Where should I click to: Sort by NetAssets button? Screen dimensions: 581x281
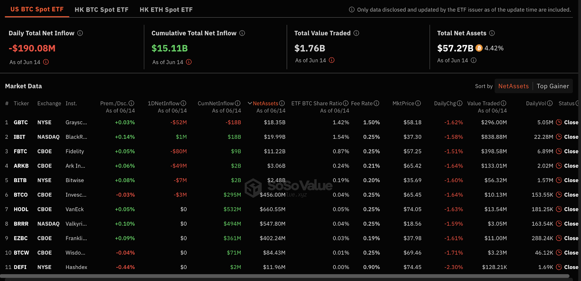tap(513, 86)
